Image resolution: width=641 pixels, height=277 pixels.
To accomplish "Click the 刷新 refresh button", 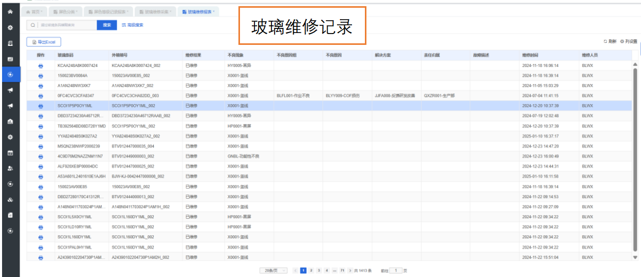I will (610, 41).
